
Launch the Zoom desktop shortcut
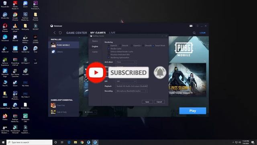(x=25, y=4)
